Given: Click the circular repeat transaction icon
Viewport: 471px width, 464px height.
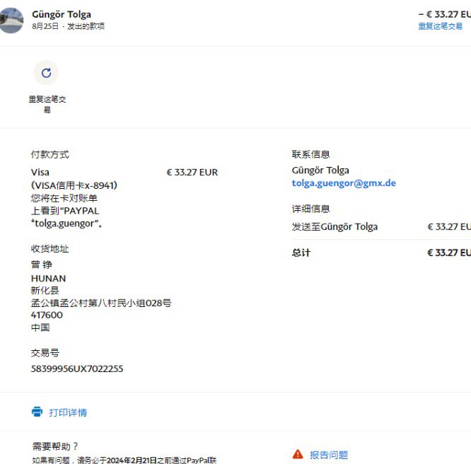Looking at the screenshot, I should coord(47,73).
